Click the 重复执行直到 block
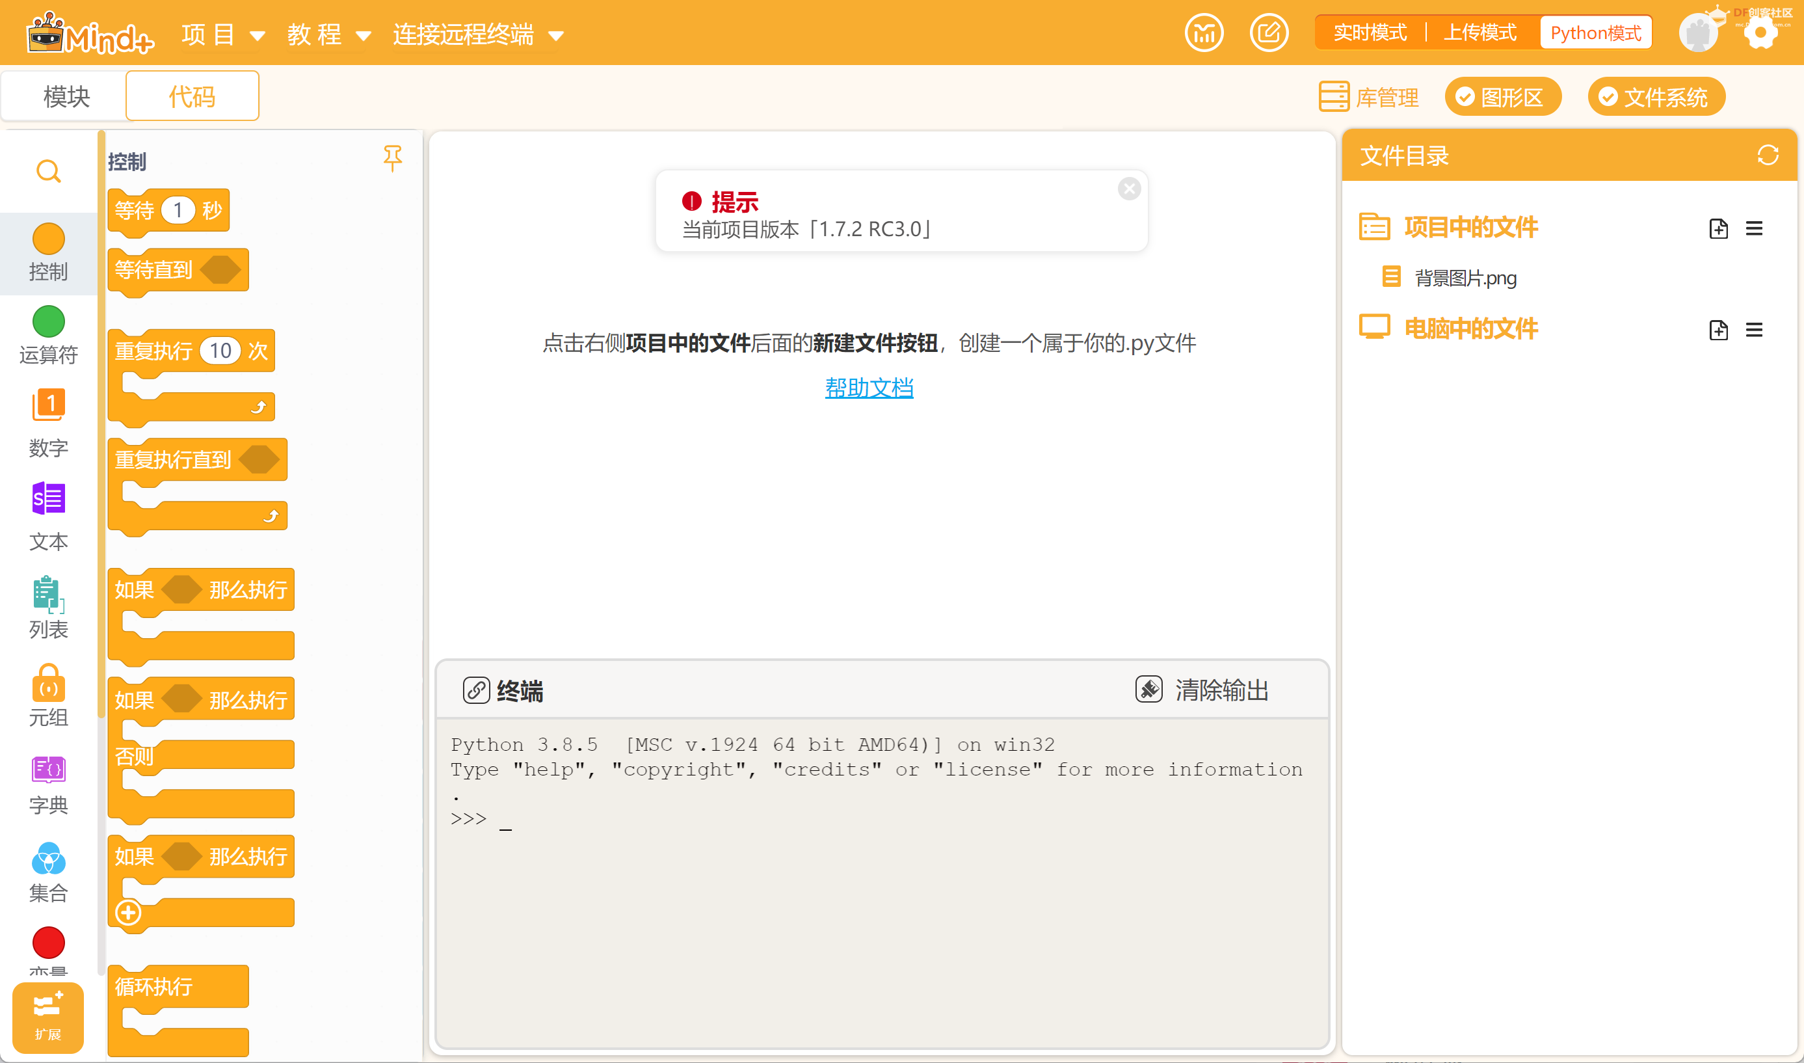 tap(172, 460)
